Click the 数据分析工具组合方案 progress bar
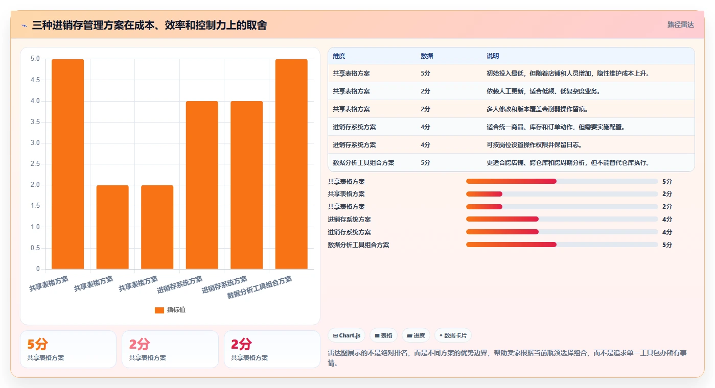 (562, 245)
